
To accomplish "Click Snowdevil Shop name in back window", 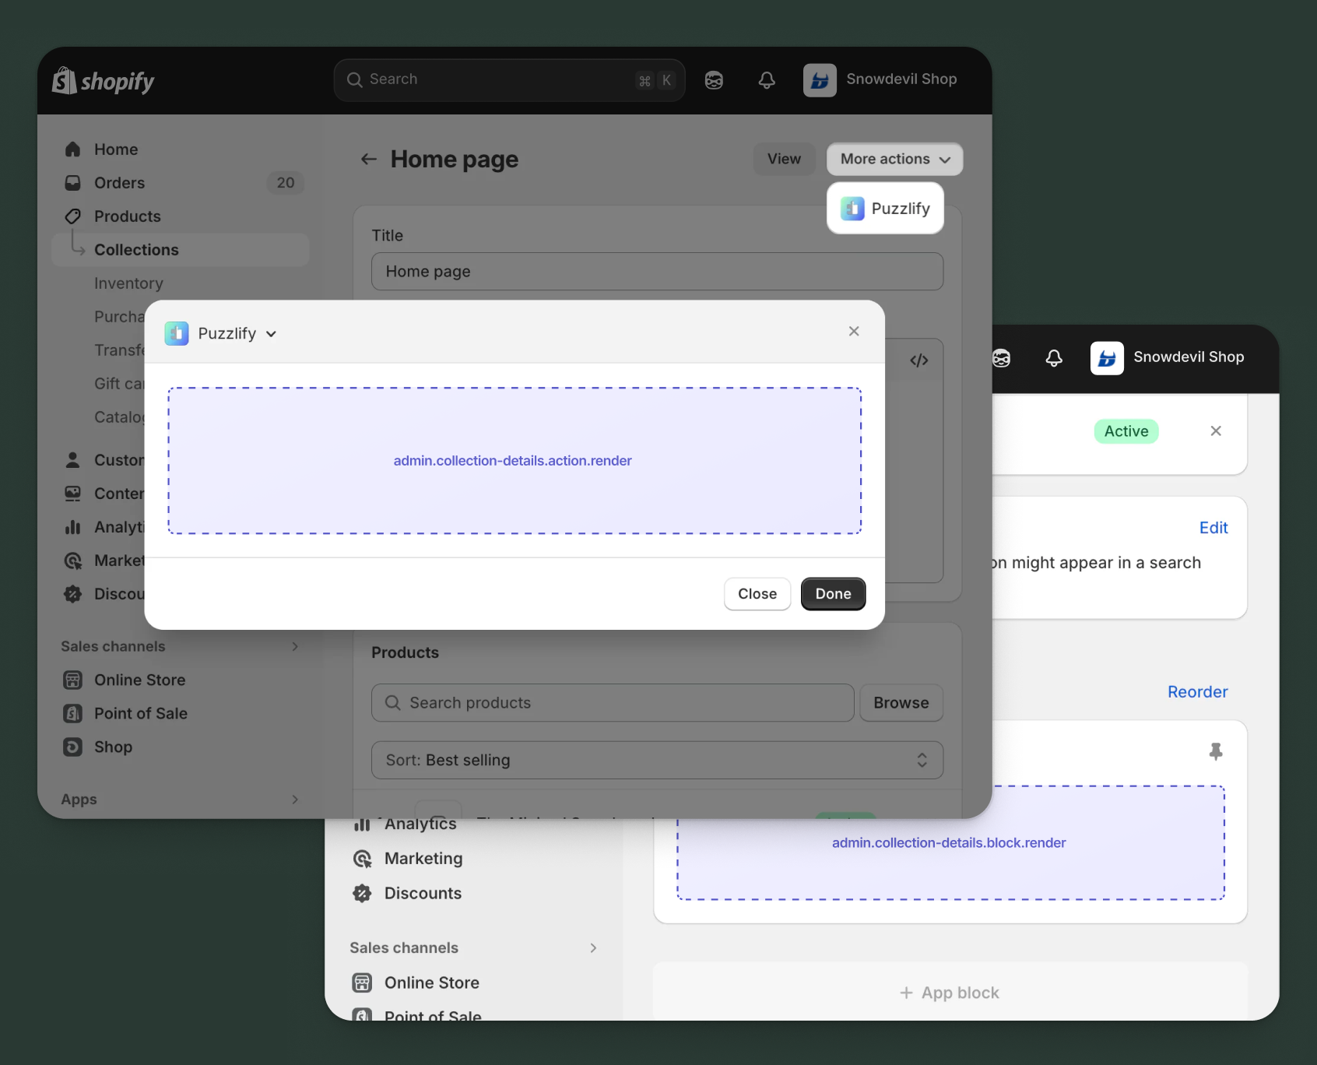I will click(x=1189, y=357).
